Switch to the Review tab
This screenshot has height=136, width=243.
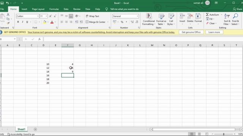(x=77, y=9)
